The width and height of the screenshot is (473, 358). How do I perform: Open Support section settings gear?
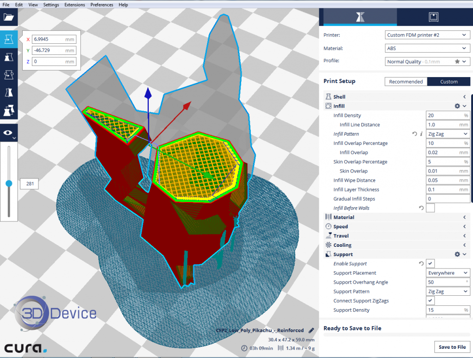(x=457, y=254)
